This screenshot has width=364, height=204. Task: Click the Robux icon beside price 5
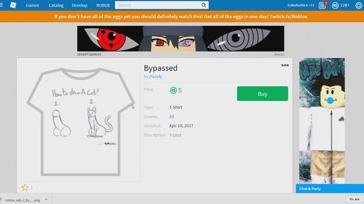[x=173, y=90]
